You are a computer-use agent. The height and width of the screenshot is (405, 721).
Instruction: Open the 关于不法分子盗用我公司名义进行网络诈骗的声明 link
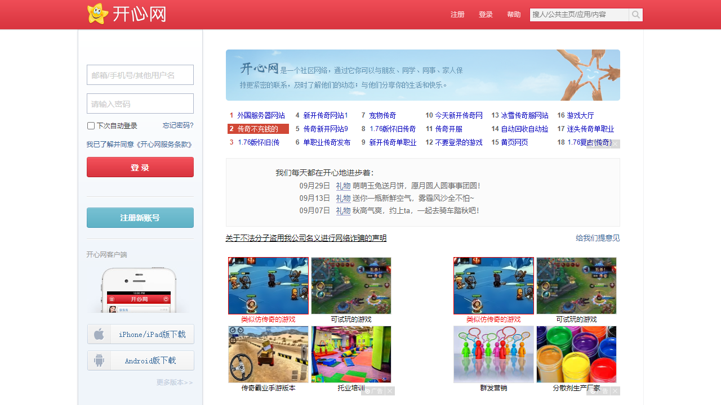pos(306,238)
